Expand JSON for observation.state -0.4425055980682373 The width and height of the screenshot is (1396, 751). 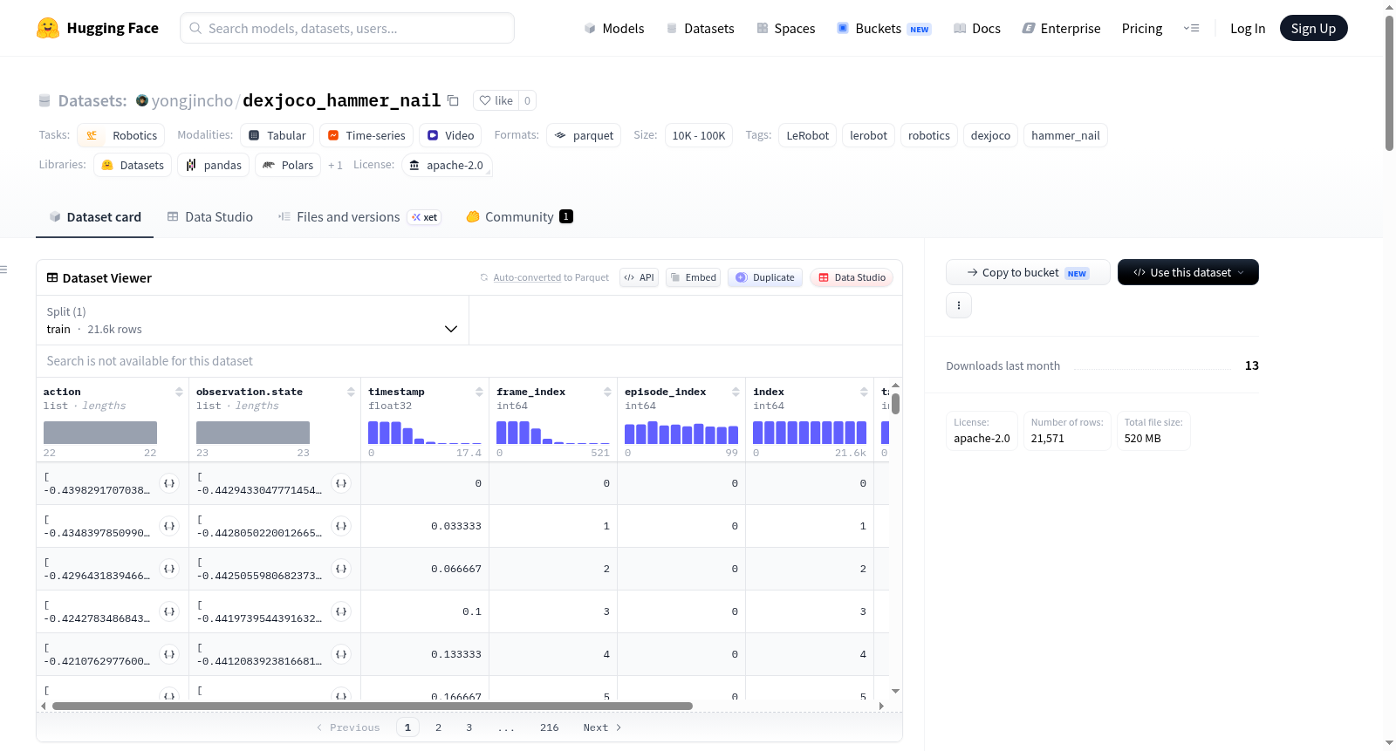pyautogui.click(x=341, y=569)
